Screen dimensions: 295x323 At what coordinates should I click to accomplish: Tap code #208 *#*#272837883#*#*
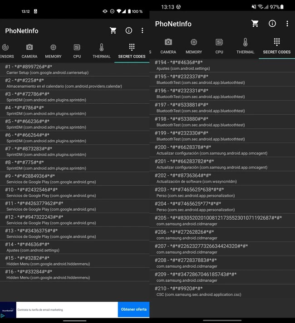(222, 263)
